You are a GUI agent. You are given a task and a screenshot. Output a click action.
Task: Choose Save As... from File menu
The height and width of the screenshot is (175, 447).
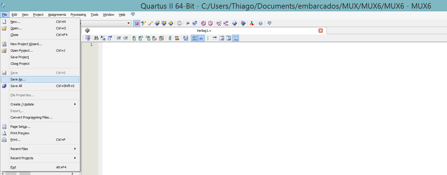[40, 79]
